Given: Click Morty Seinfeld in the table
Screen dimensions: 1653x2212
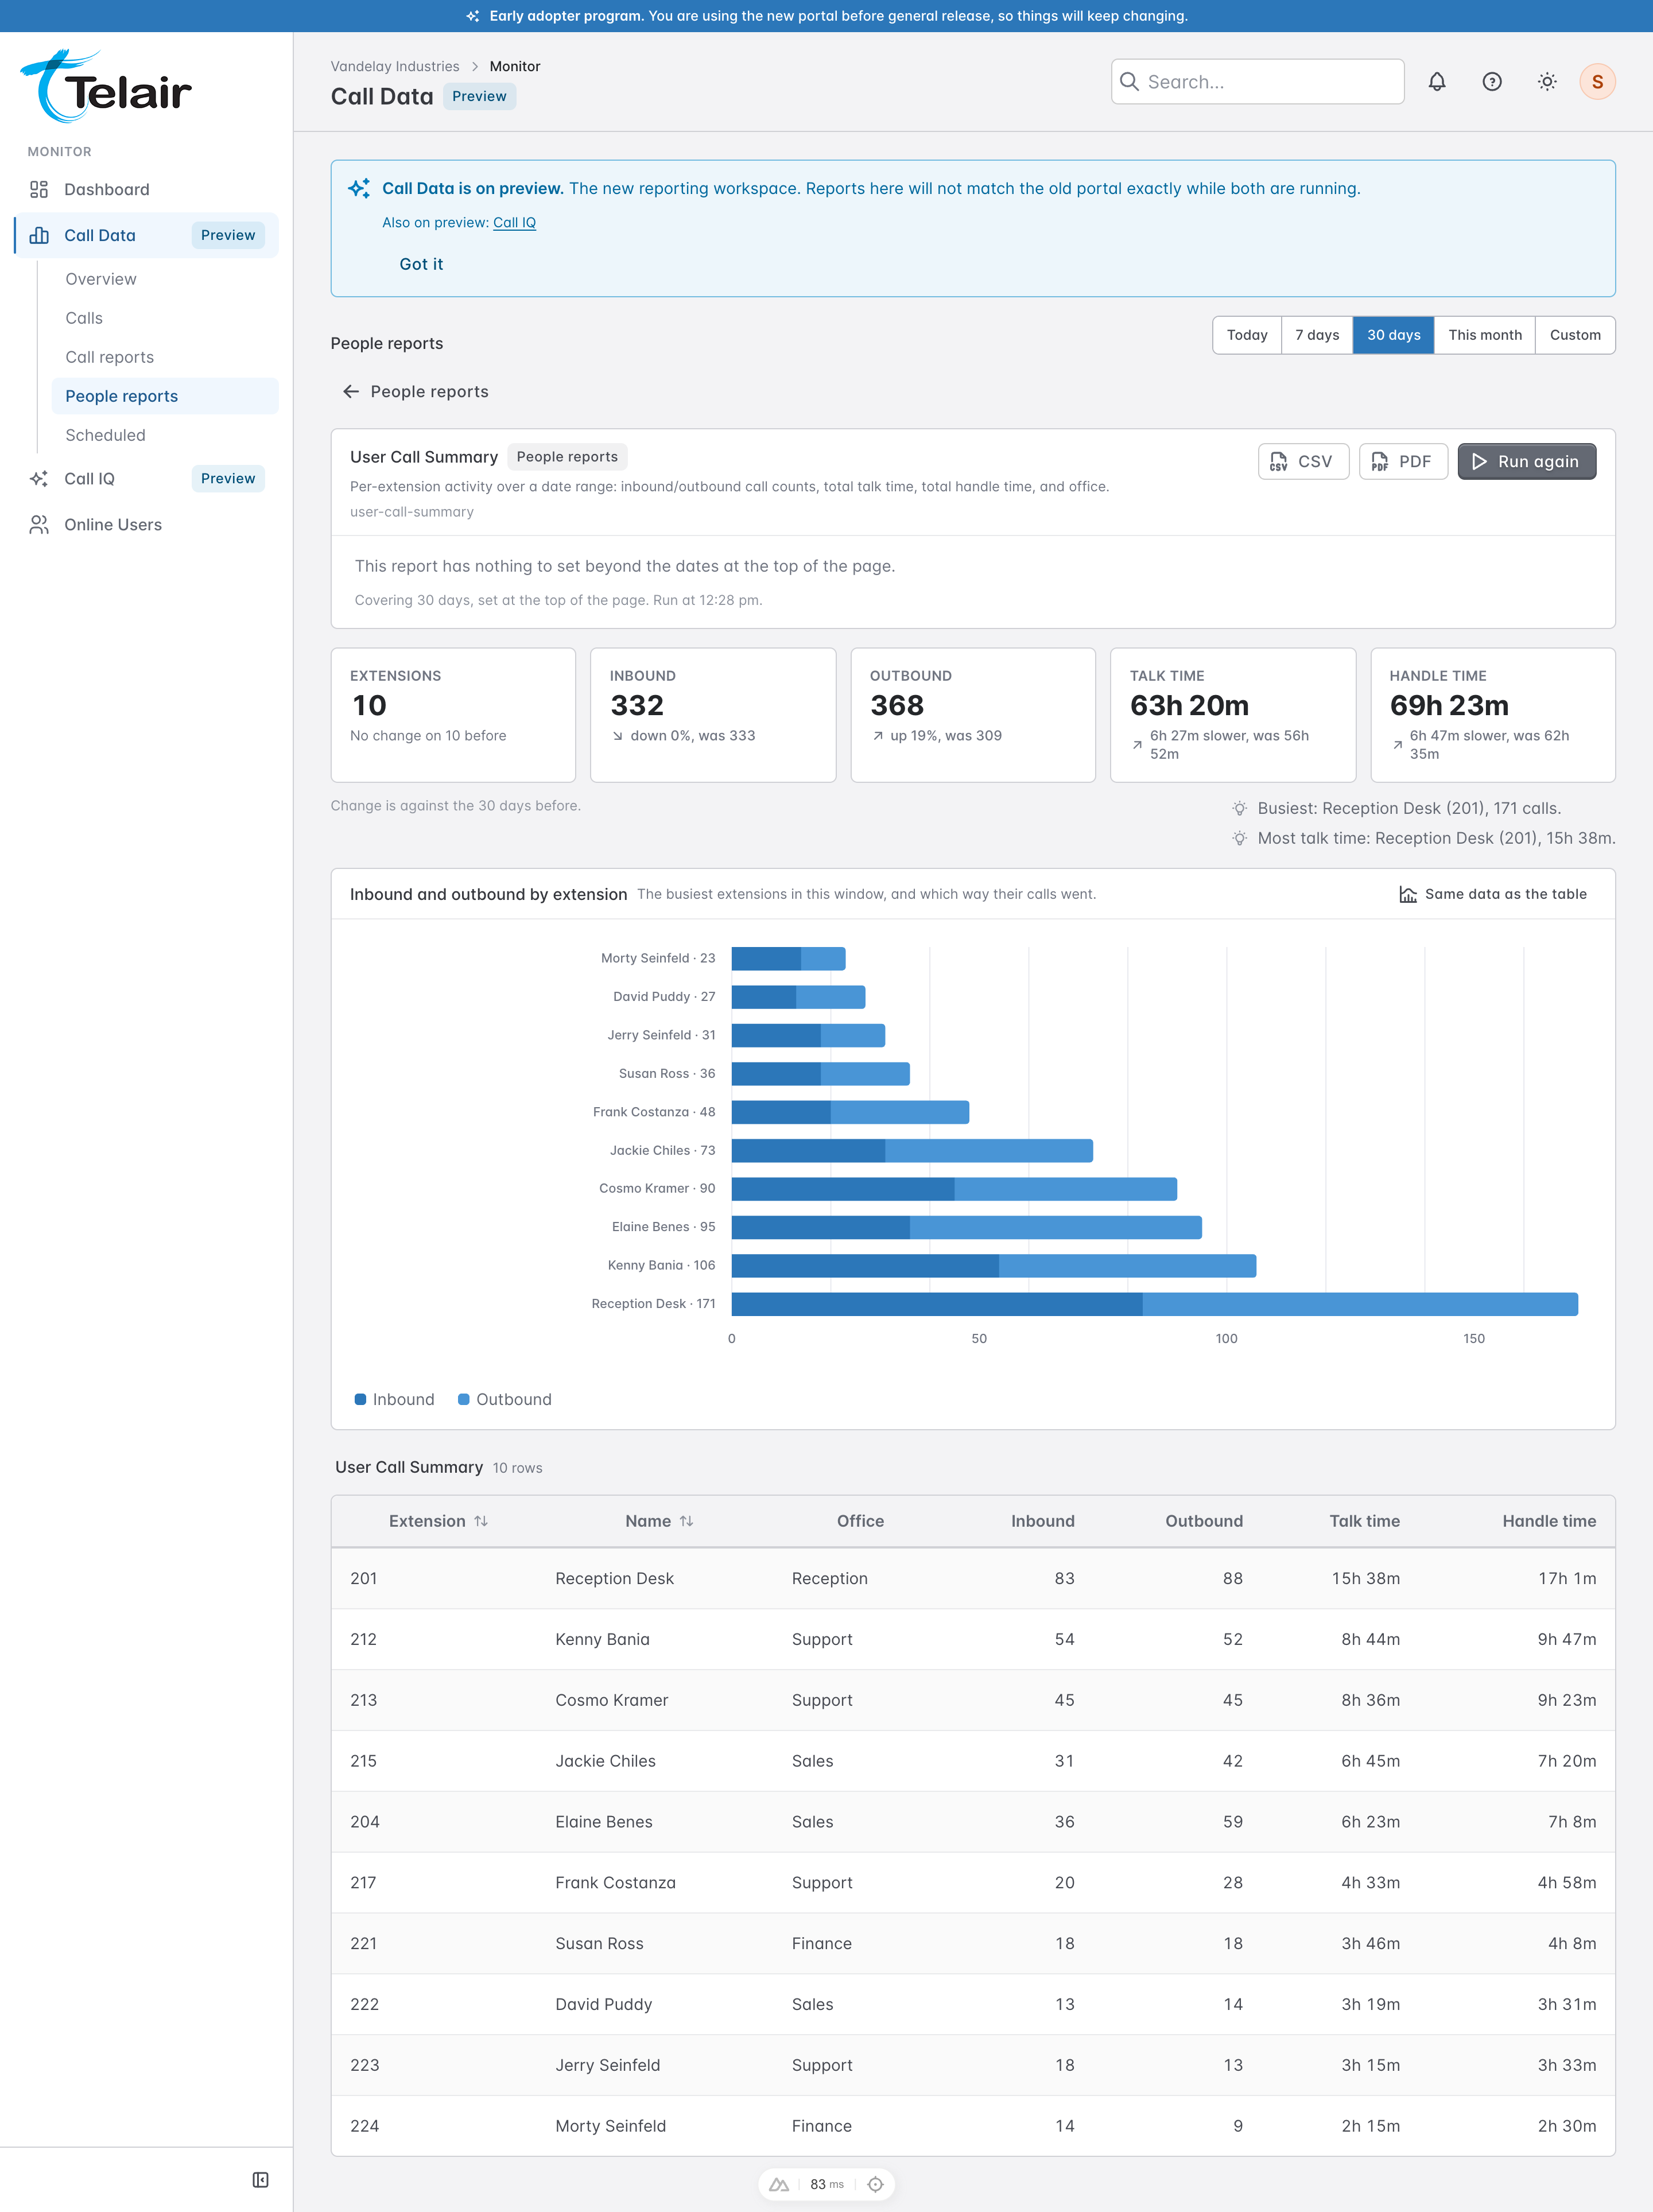Looking at the screenshot, I should [x=610, y=2126].
